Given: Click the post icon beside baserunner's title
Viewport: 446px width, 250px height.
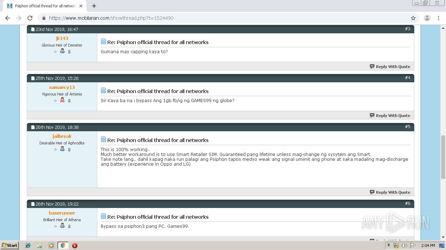Looking at the screenshot, I should click(103, 216).
